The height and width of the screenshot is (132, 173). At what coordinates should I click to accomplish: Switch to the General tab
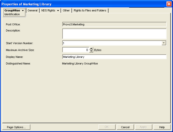point(32,11)
